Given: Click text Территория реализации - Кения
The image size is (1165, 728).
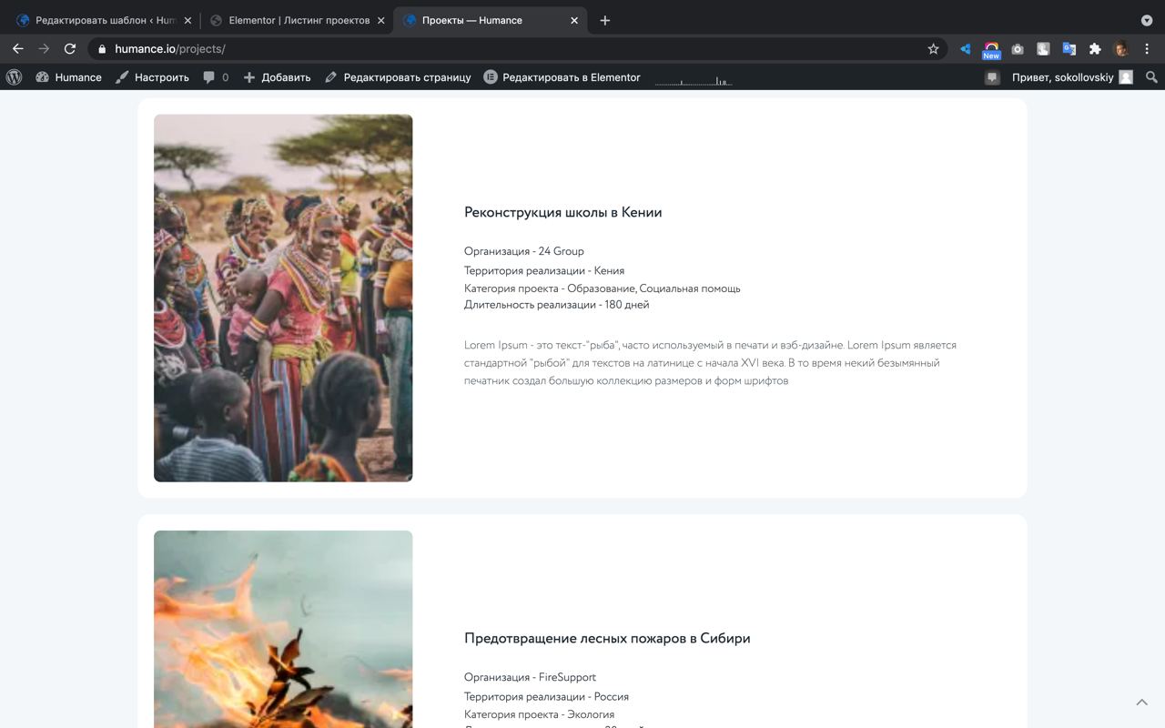Looking at the screenshot, I should click(544, 270).
